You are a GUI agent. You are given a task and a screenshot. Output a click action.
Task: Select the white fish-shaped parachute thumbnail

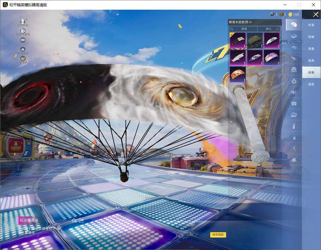[238, 57]
